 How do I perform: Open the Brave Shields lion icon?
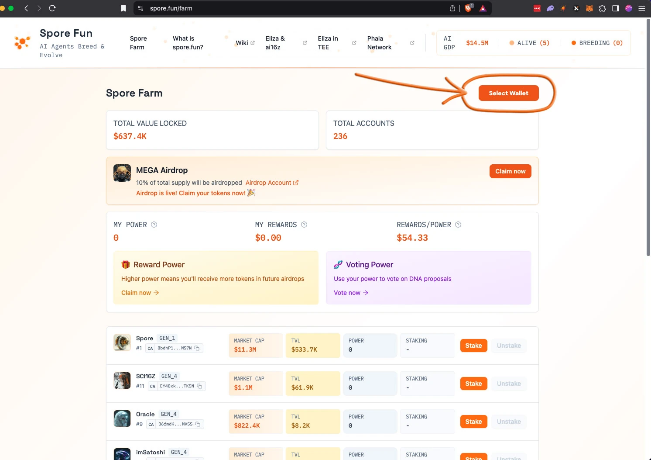[x=469, y=8]
